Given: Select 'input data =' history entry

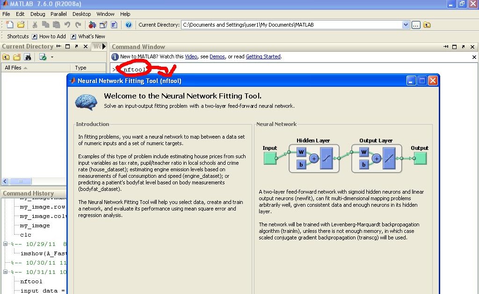Looking at the screenshot, I should coord(43,291).
